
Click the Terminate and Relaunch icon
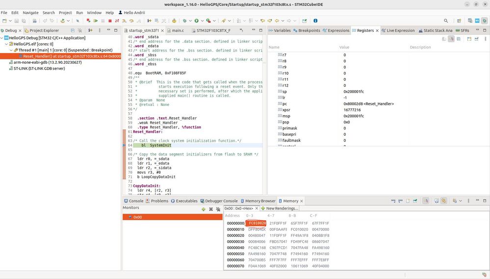click(x=88, y=21)
